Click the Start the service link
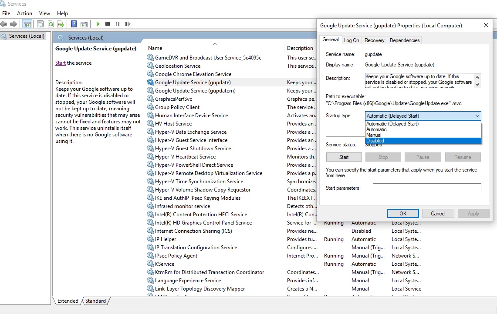 pos(60,63)
